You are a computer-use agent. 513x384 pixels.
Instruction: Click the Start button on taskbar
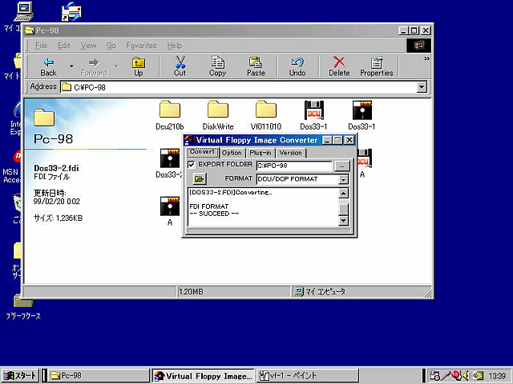(x=20, y=376)
